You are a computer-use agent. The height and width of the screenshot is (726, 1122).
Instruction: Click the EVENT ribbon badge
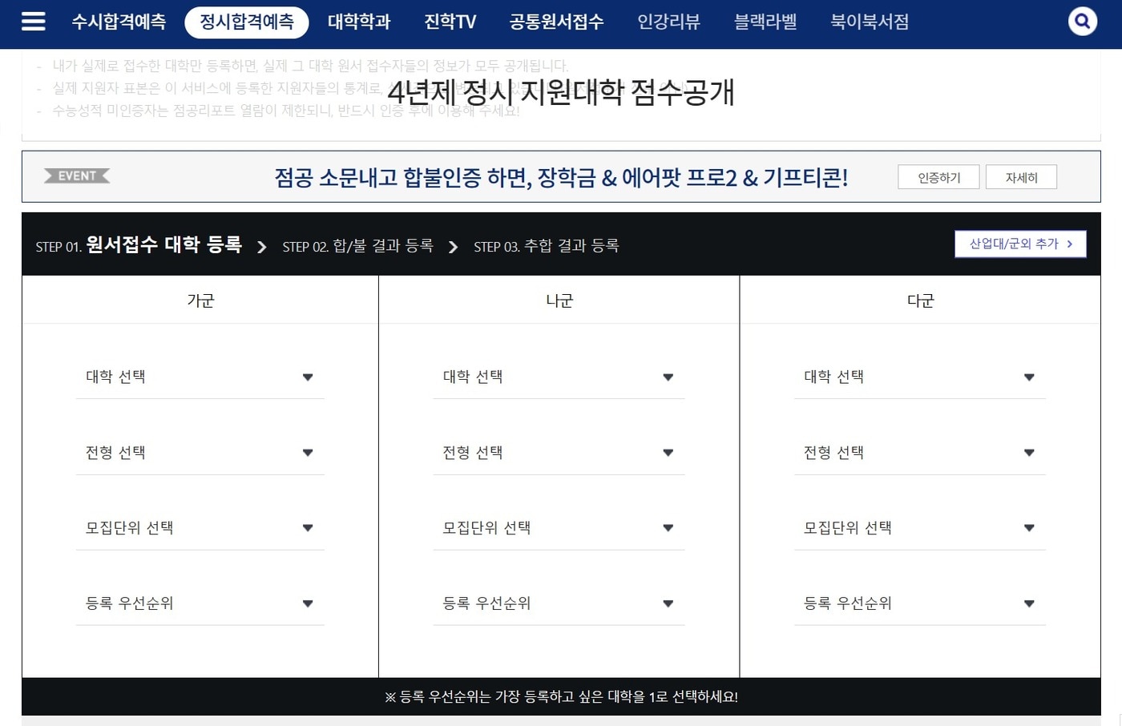pyautogui.click(x=77, y=175)
